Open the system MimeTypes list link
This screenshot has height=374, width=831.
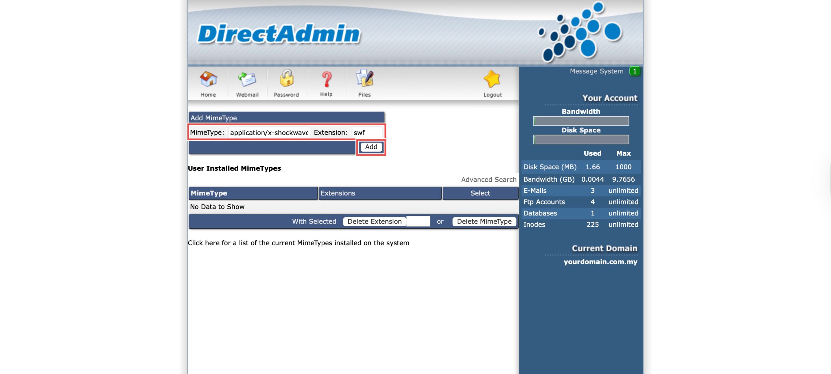click(298, 243)
